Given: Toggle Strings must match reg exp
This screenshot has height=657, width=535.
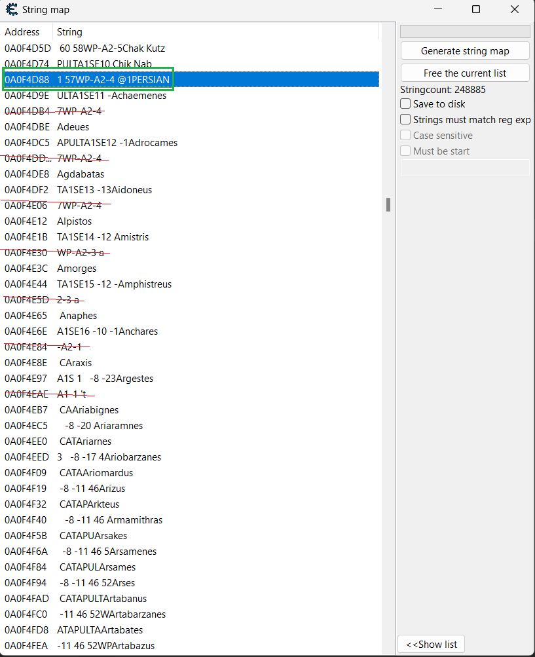Looking at the screenshot, I should pos(405,119).
